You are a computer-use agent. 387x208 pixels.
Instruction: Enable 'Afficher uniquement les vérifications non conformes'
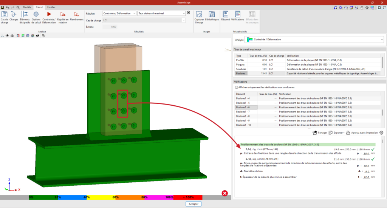[237, 87]
